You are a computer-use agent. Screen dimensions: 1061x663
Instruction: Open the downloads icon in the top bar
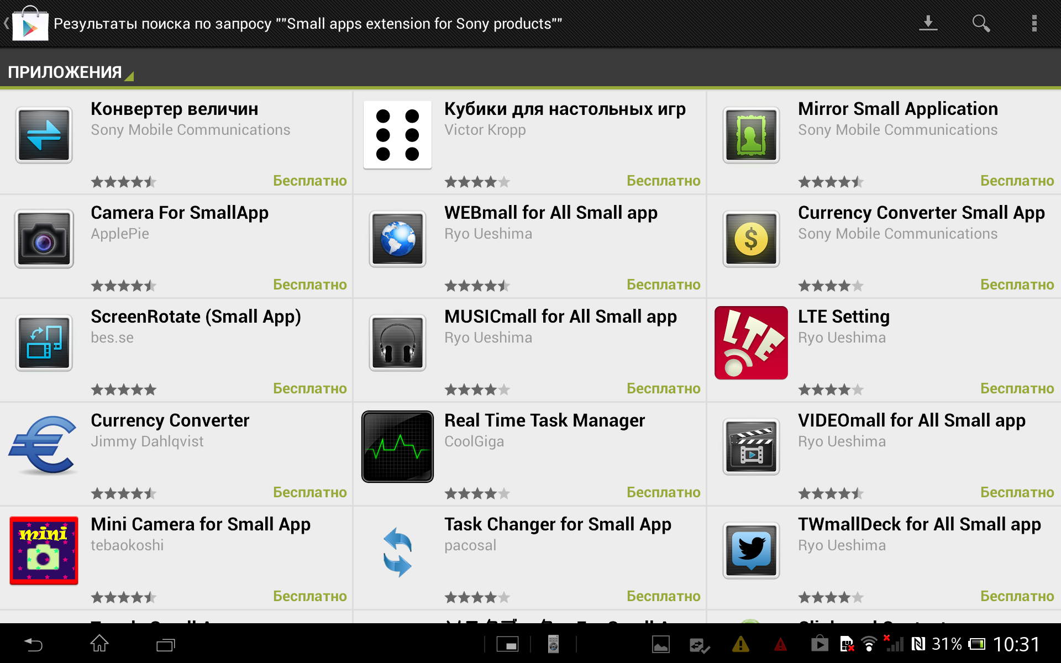[928, 23]
